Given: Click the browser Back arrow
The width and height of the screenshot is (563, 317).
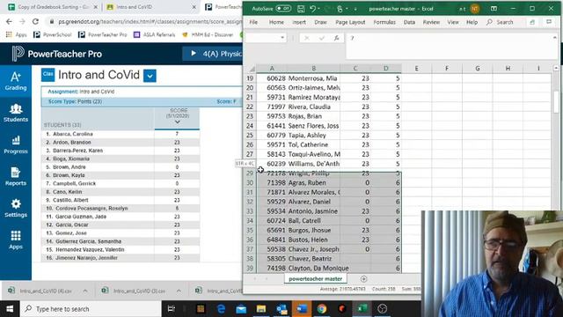Looking at the screenshot, I should coord(9,21).
